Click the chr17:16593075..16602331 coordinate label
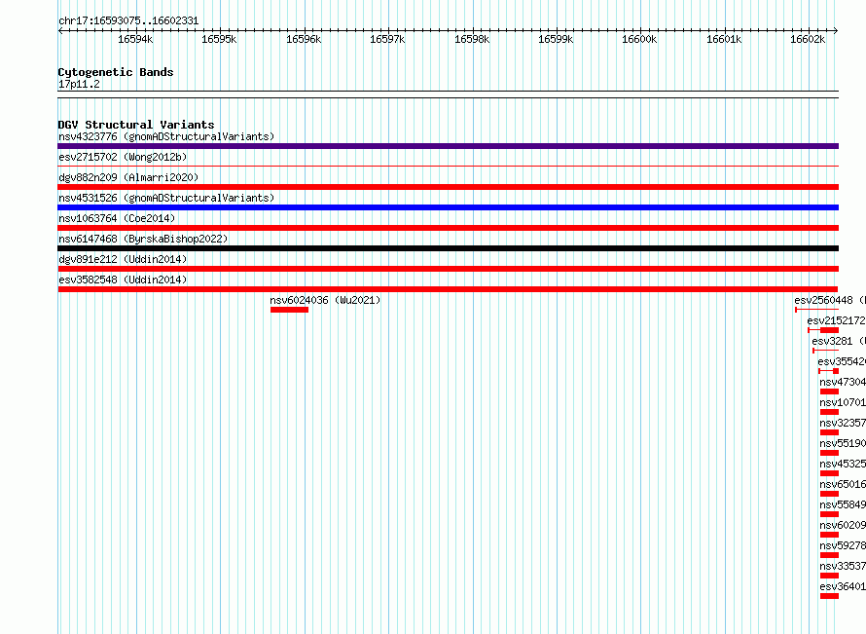This screenshot has width=866, height=634. pos(128,20)
